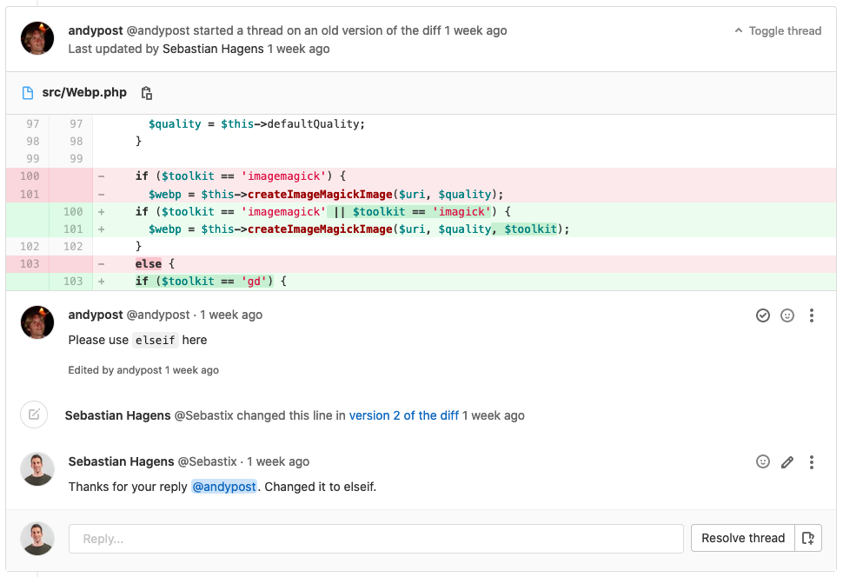Resolve andypost's comment using checkmark icon
The height and width of the screenshot is (577, 843).
[763, 315]
